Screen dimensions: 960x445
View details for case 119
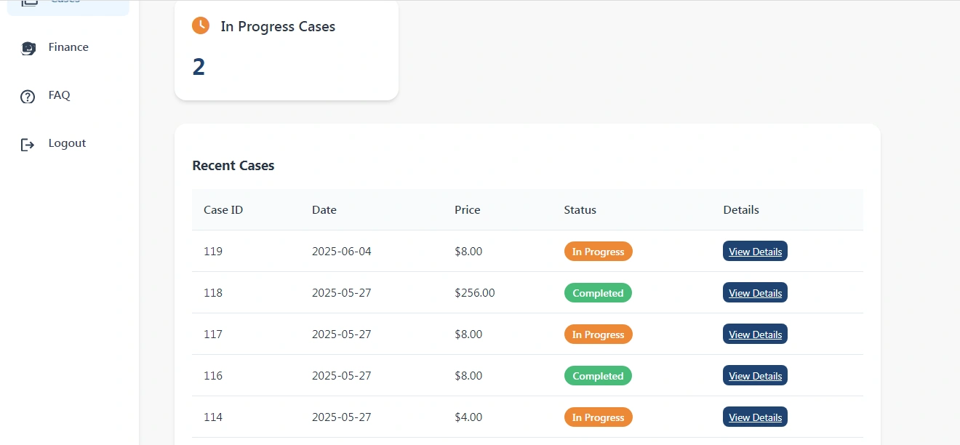[x=755, y=252]
